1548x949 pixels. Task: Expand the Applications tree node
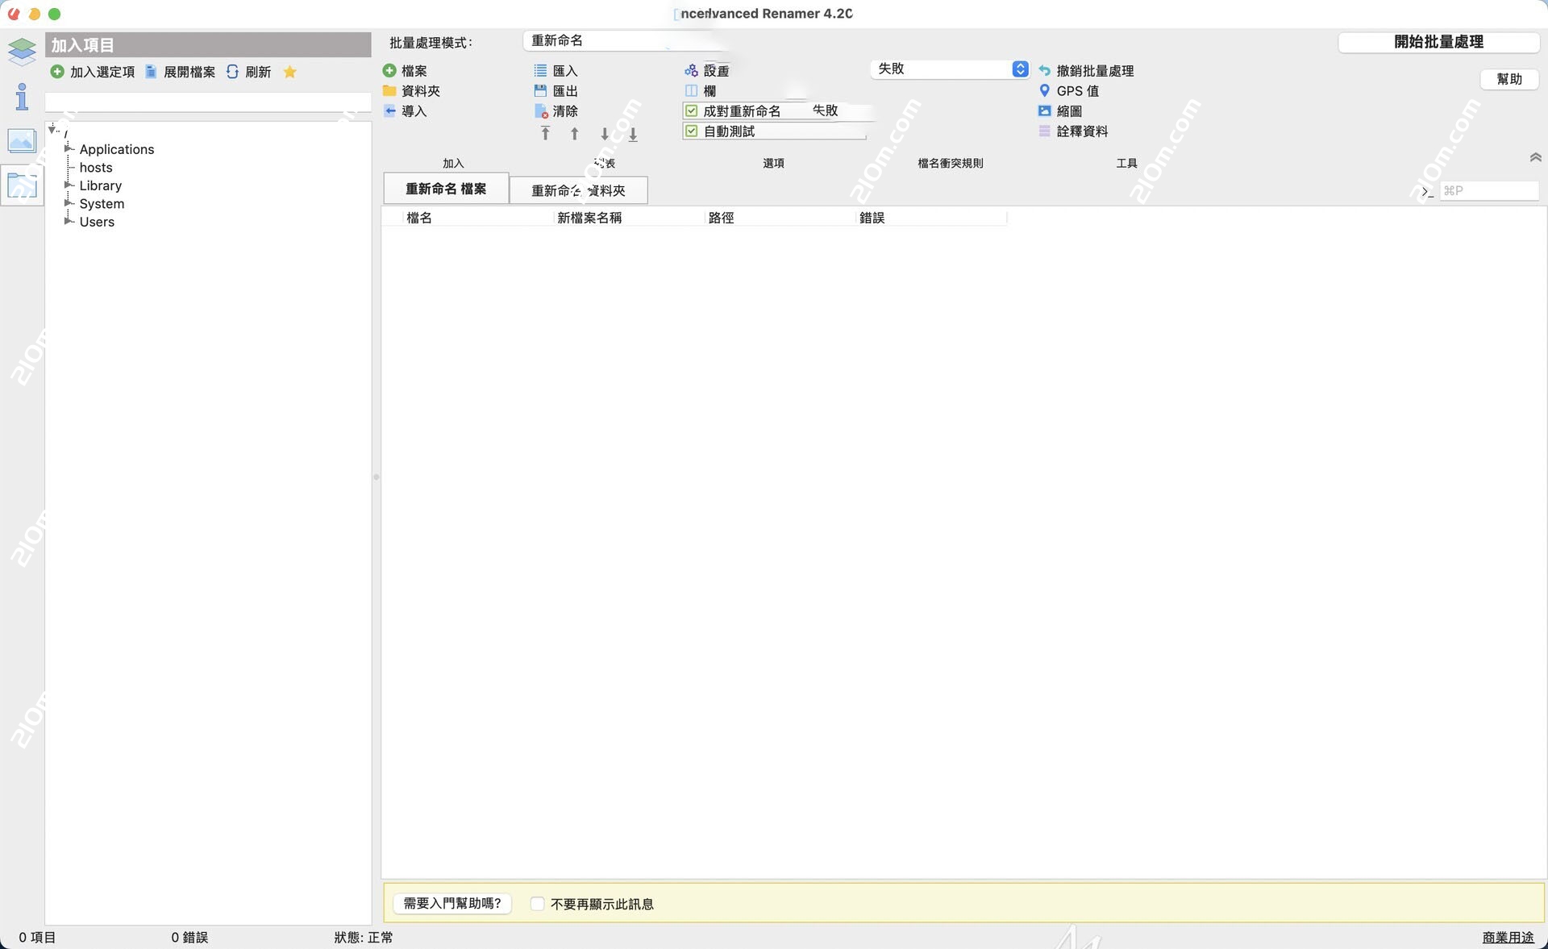68,149
